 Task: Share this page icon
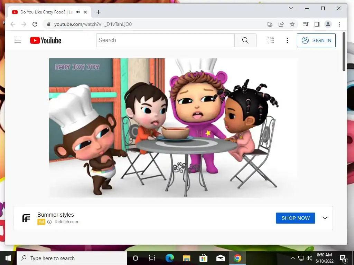click(281, 24)
